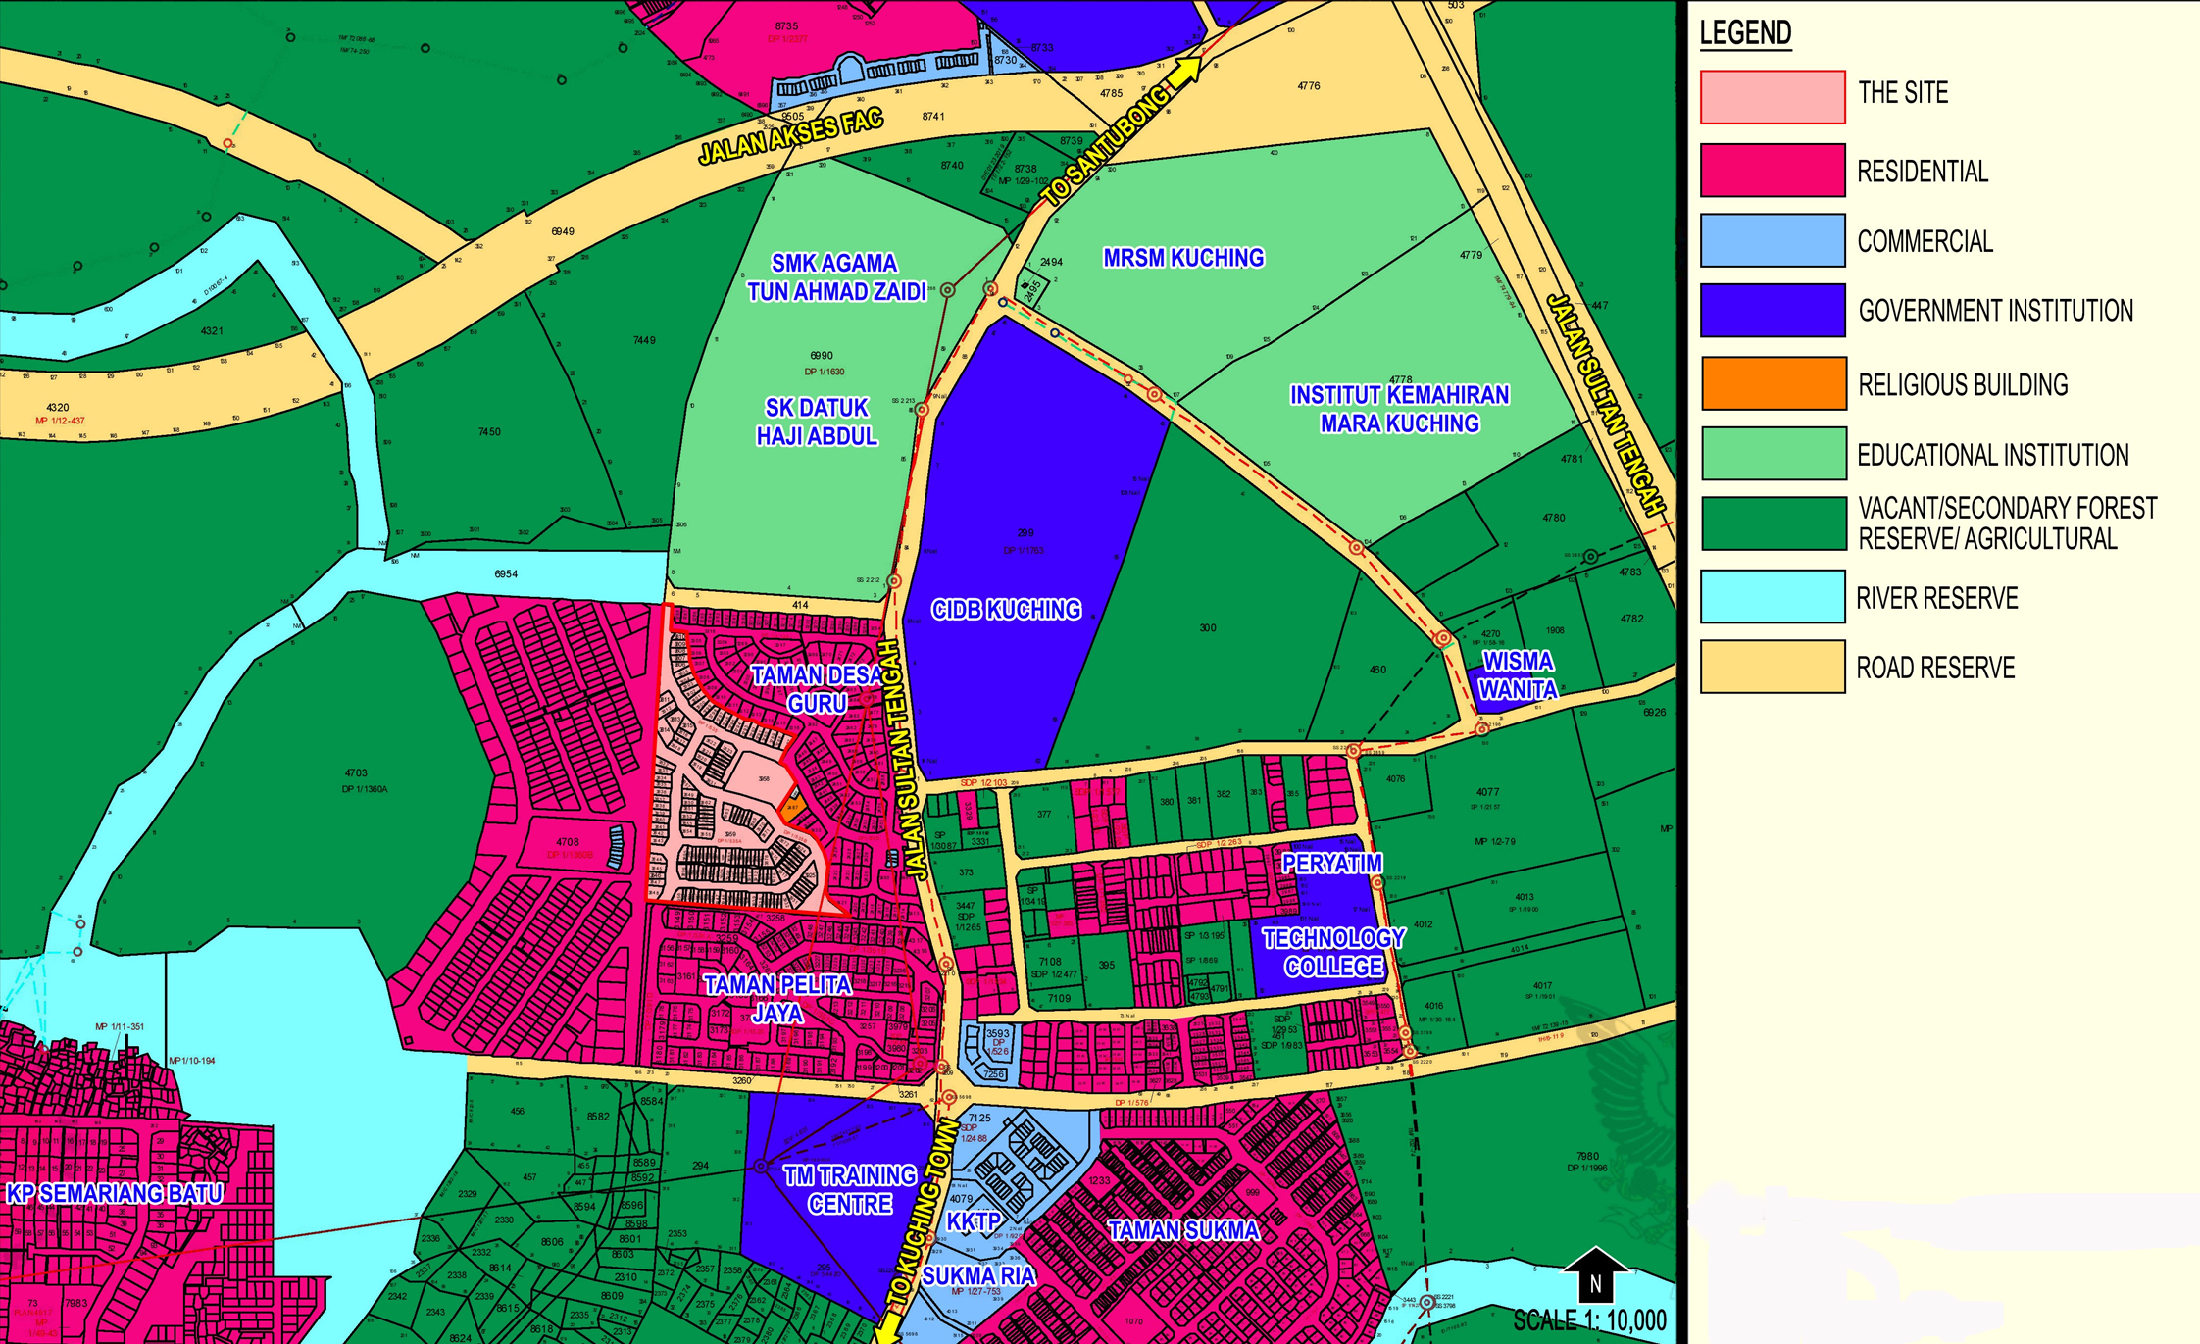Click the north arrow compass icon
Viewport: 2200px width, 1344px height.
[x=1595, y=1274]
